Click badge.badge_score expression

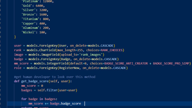[x=65, y=104]
